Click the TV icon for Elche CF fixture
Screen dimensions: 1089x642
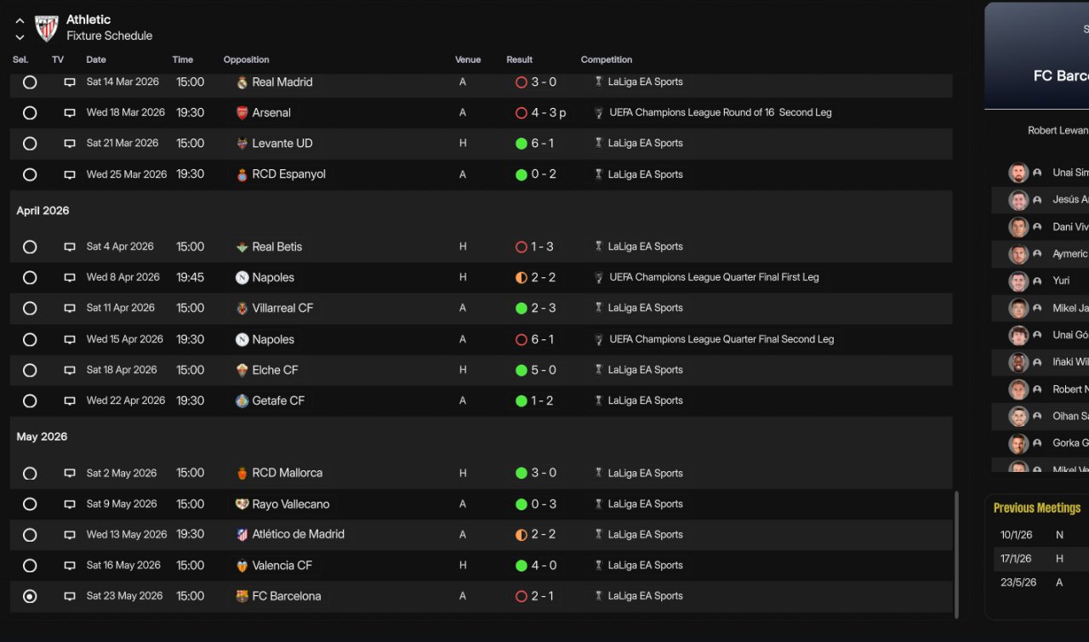70,370
